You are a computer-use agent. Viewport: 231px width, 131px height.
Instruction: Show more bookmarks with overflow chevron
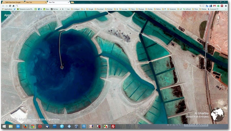226,9
